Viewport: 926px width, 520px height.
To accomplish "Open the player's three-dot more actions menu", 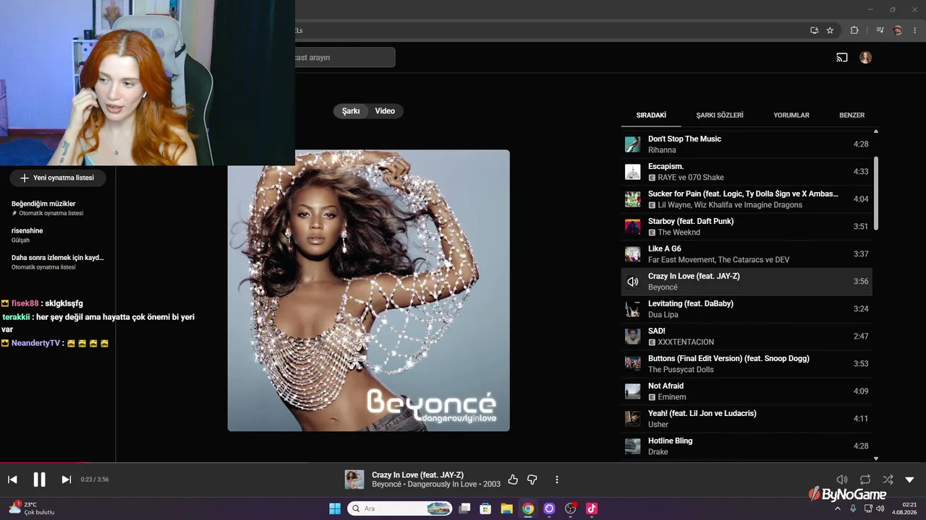I will [x=557, y=480].
